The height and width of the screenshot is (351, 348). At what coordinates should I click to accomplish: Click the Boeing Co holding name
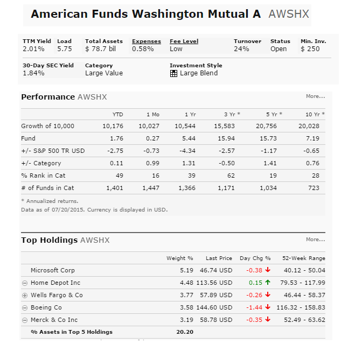pos(46,307)
